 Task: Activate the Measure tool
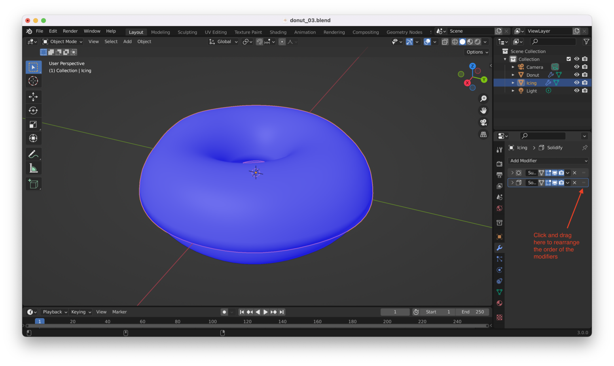(x=34, y=168)
